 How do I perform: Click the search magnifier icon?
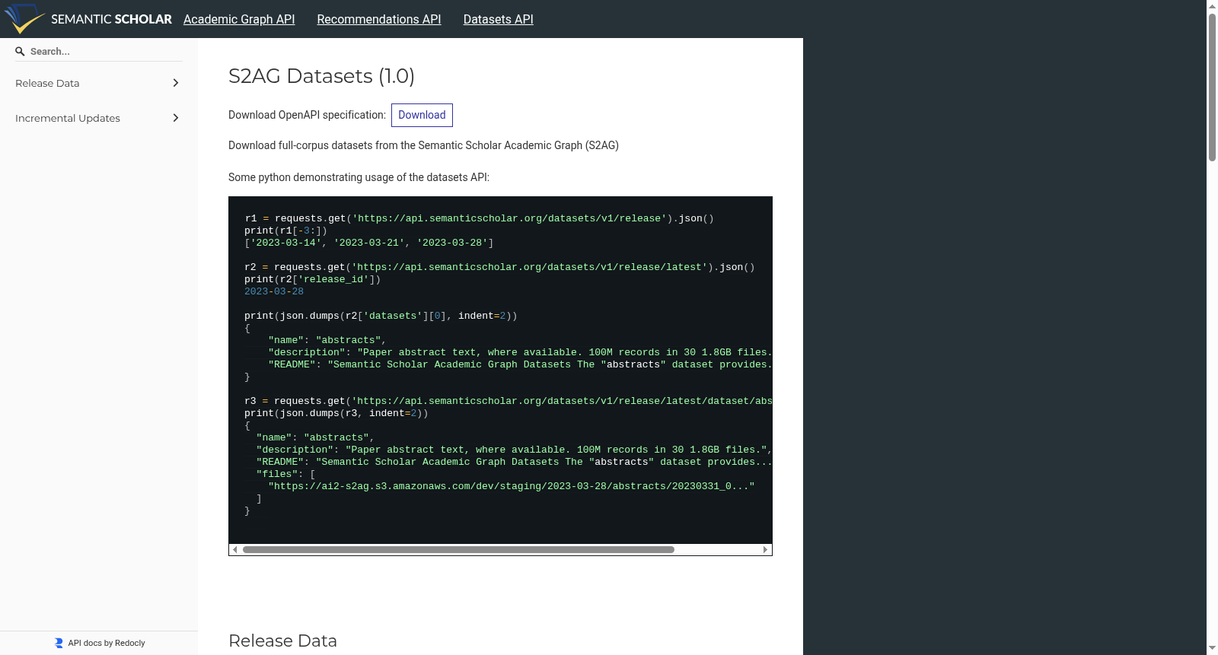point(21,52)
